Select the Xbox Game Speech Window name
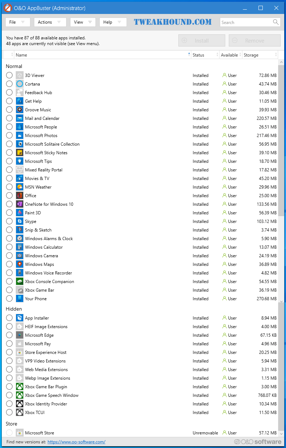 [x=52, y=395]
